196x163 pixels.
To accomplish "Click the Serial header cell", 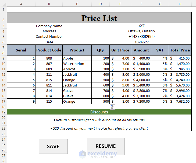I will pyautogui.click(x=21, y=50).
